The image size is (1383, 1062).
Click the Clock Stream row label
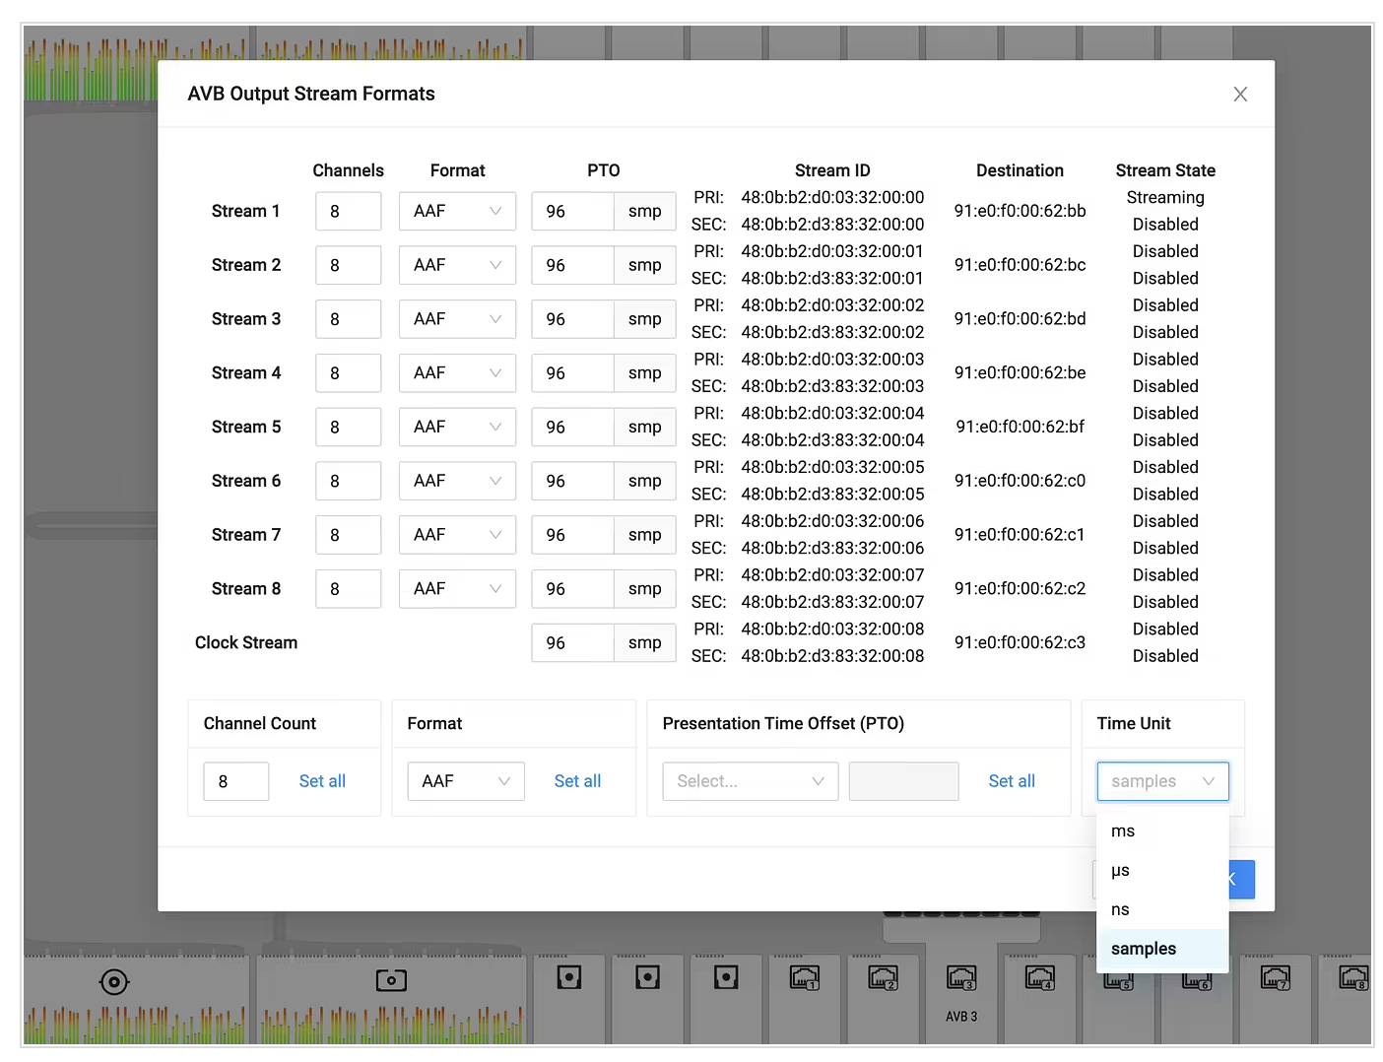coord(246,642)
